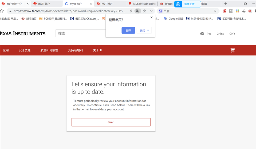Image resolution: width=256 pixels, height=149 pixels.
Task: Close the active loading myTI 帐户 tab
Action: tap(91, 3)
